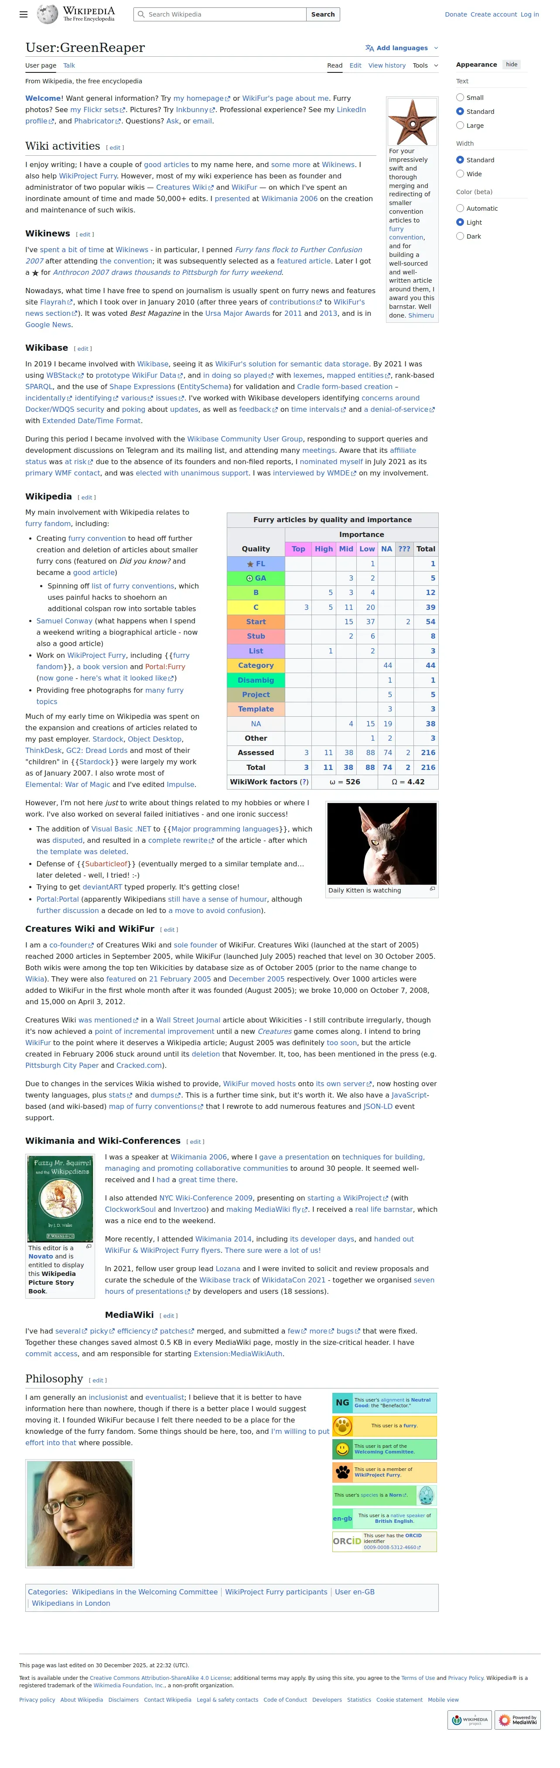Open the hamburger main menu icon
560x1768 pixels.
24,14
